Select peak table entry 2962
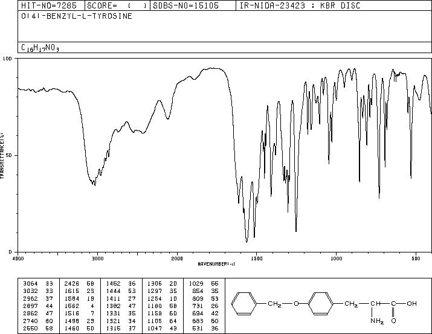Image resolution: width=432 pixels, height=334 pixels. pos(30,298)
